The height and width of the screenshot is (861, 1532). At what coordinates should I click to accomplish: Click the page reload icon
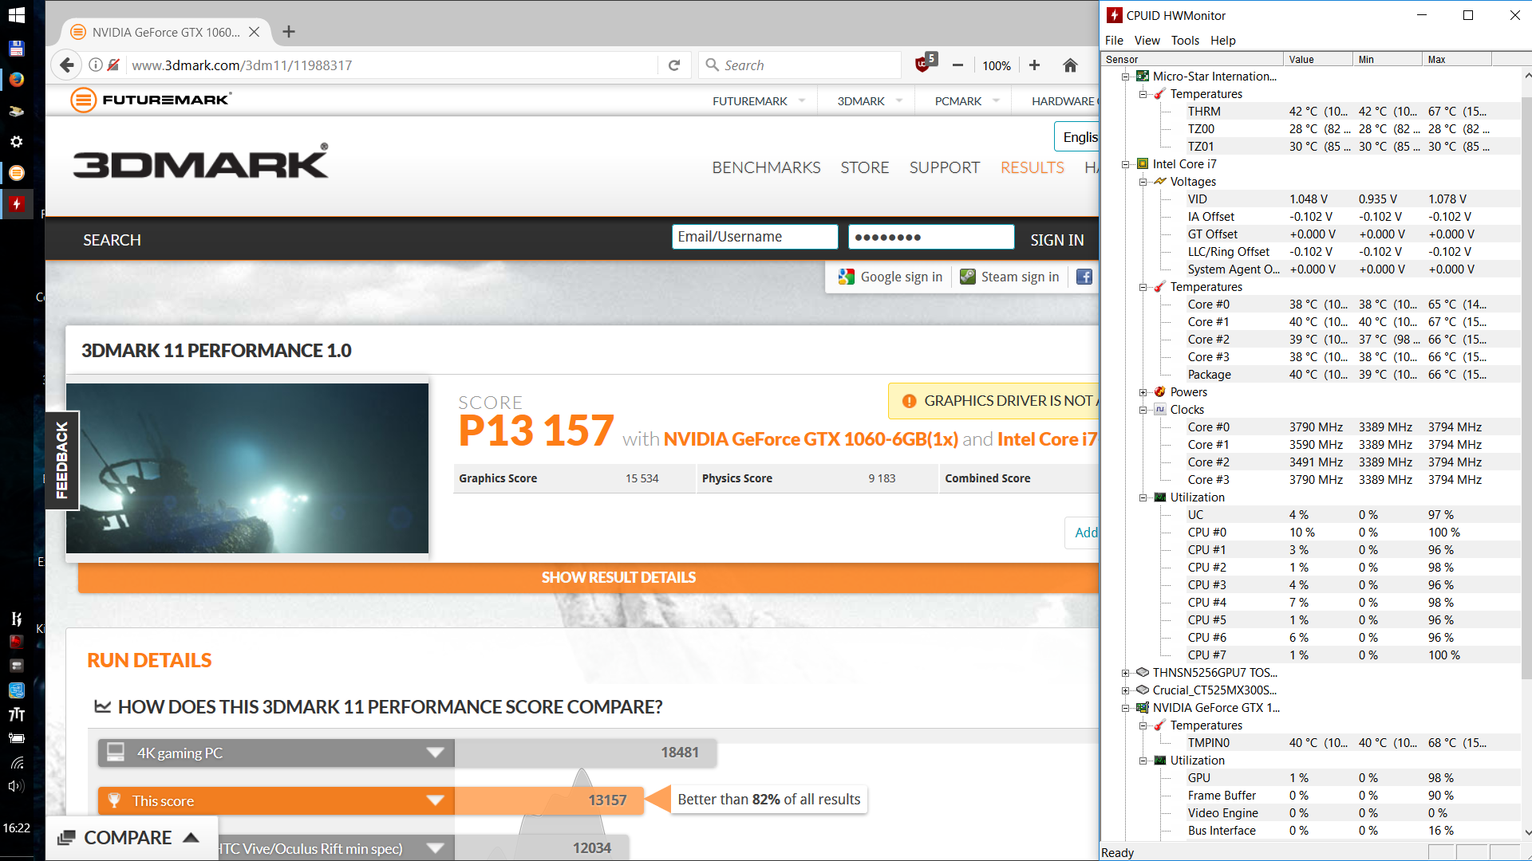tap(674, 65)
